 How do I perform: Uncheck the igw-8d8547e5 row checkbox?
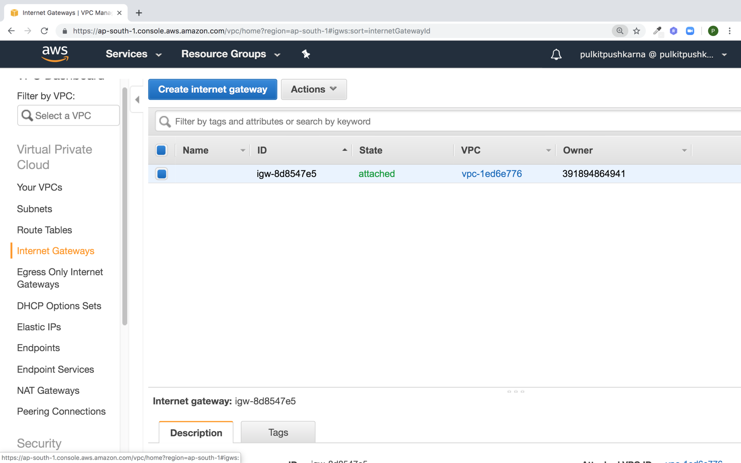click(x=162, y=174)
